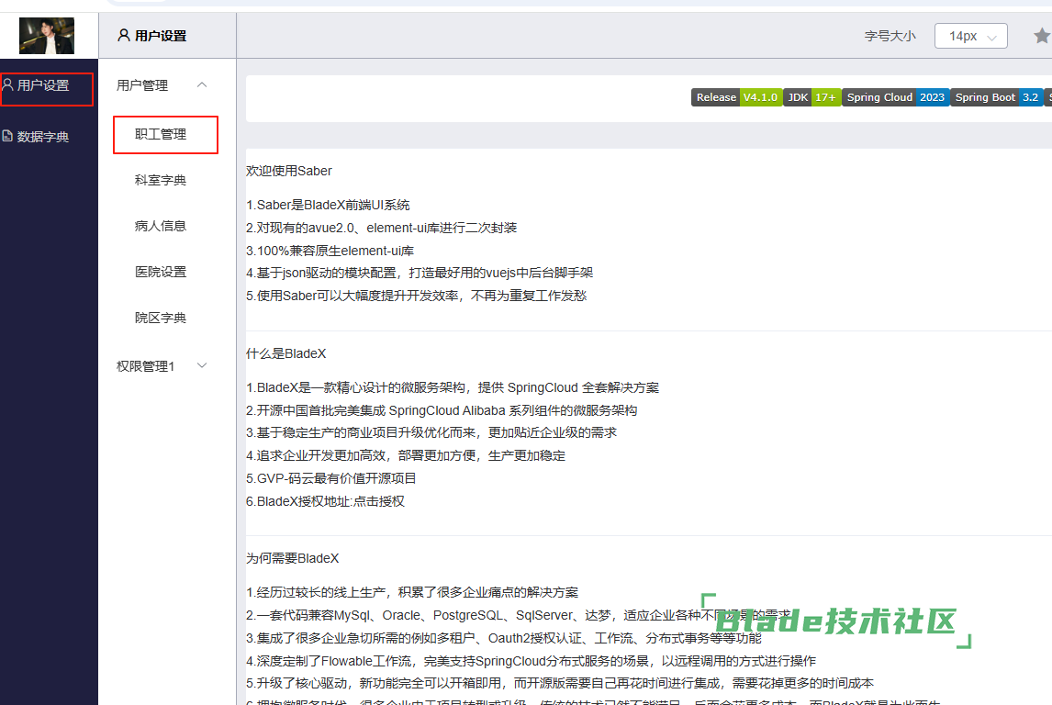The width and height of the screenshot is (1052, 705).
Task: Click 用户管理 menu label
Action: pos(142,86)
